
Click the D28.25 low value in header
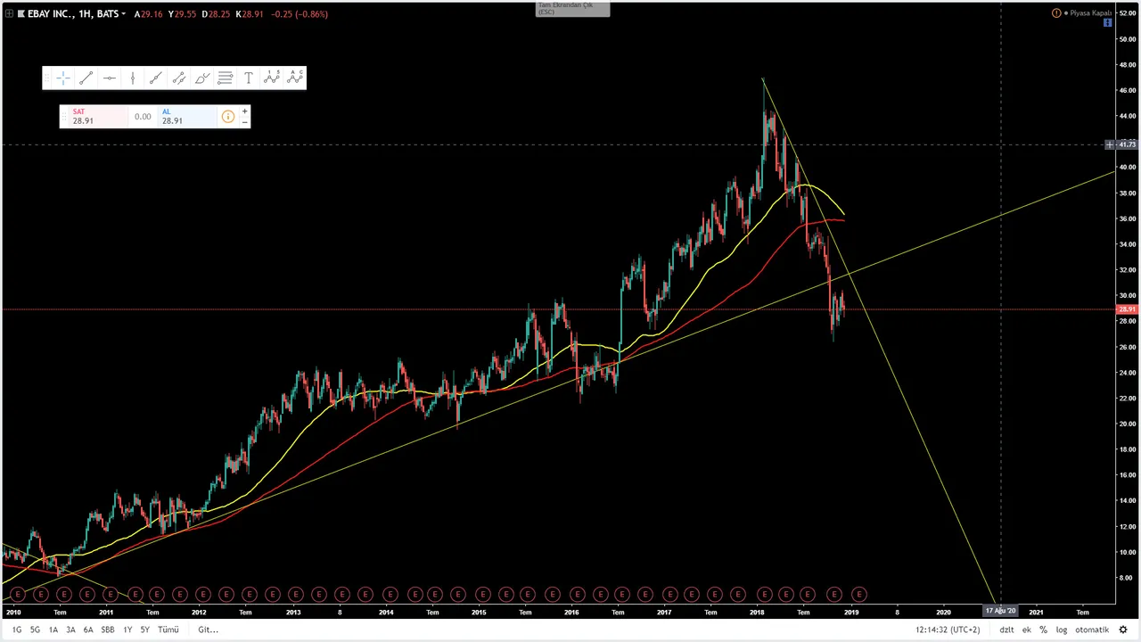tap(216, 14)
